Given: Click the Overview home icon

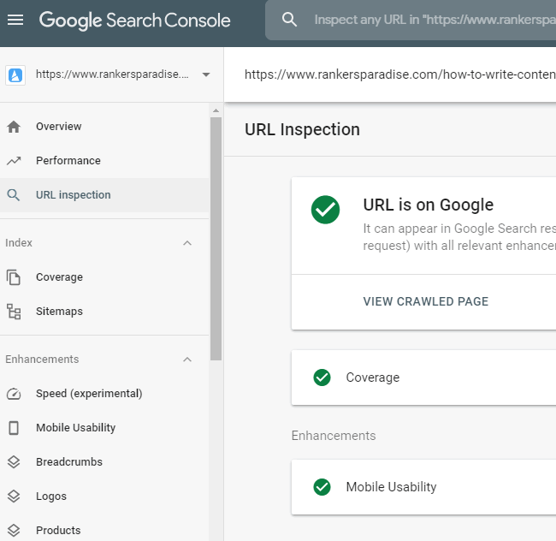Looking at the screenshot, I should pyautogui.click(x=14, y=127).
